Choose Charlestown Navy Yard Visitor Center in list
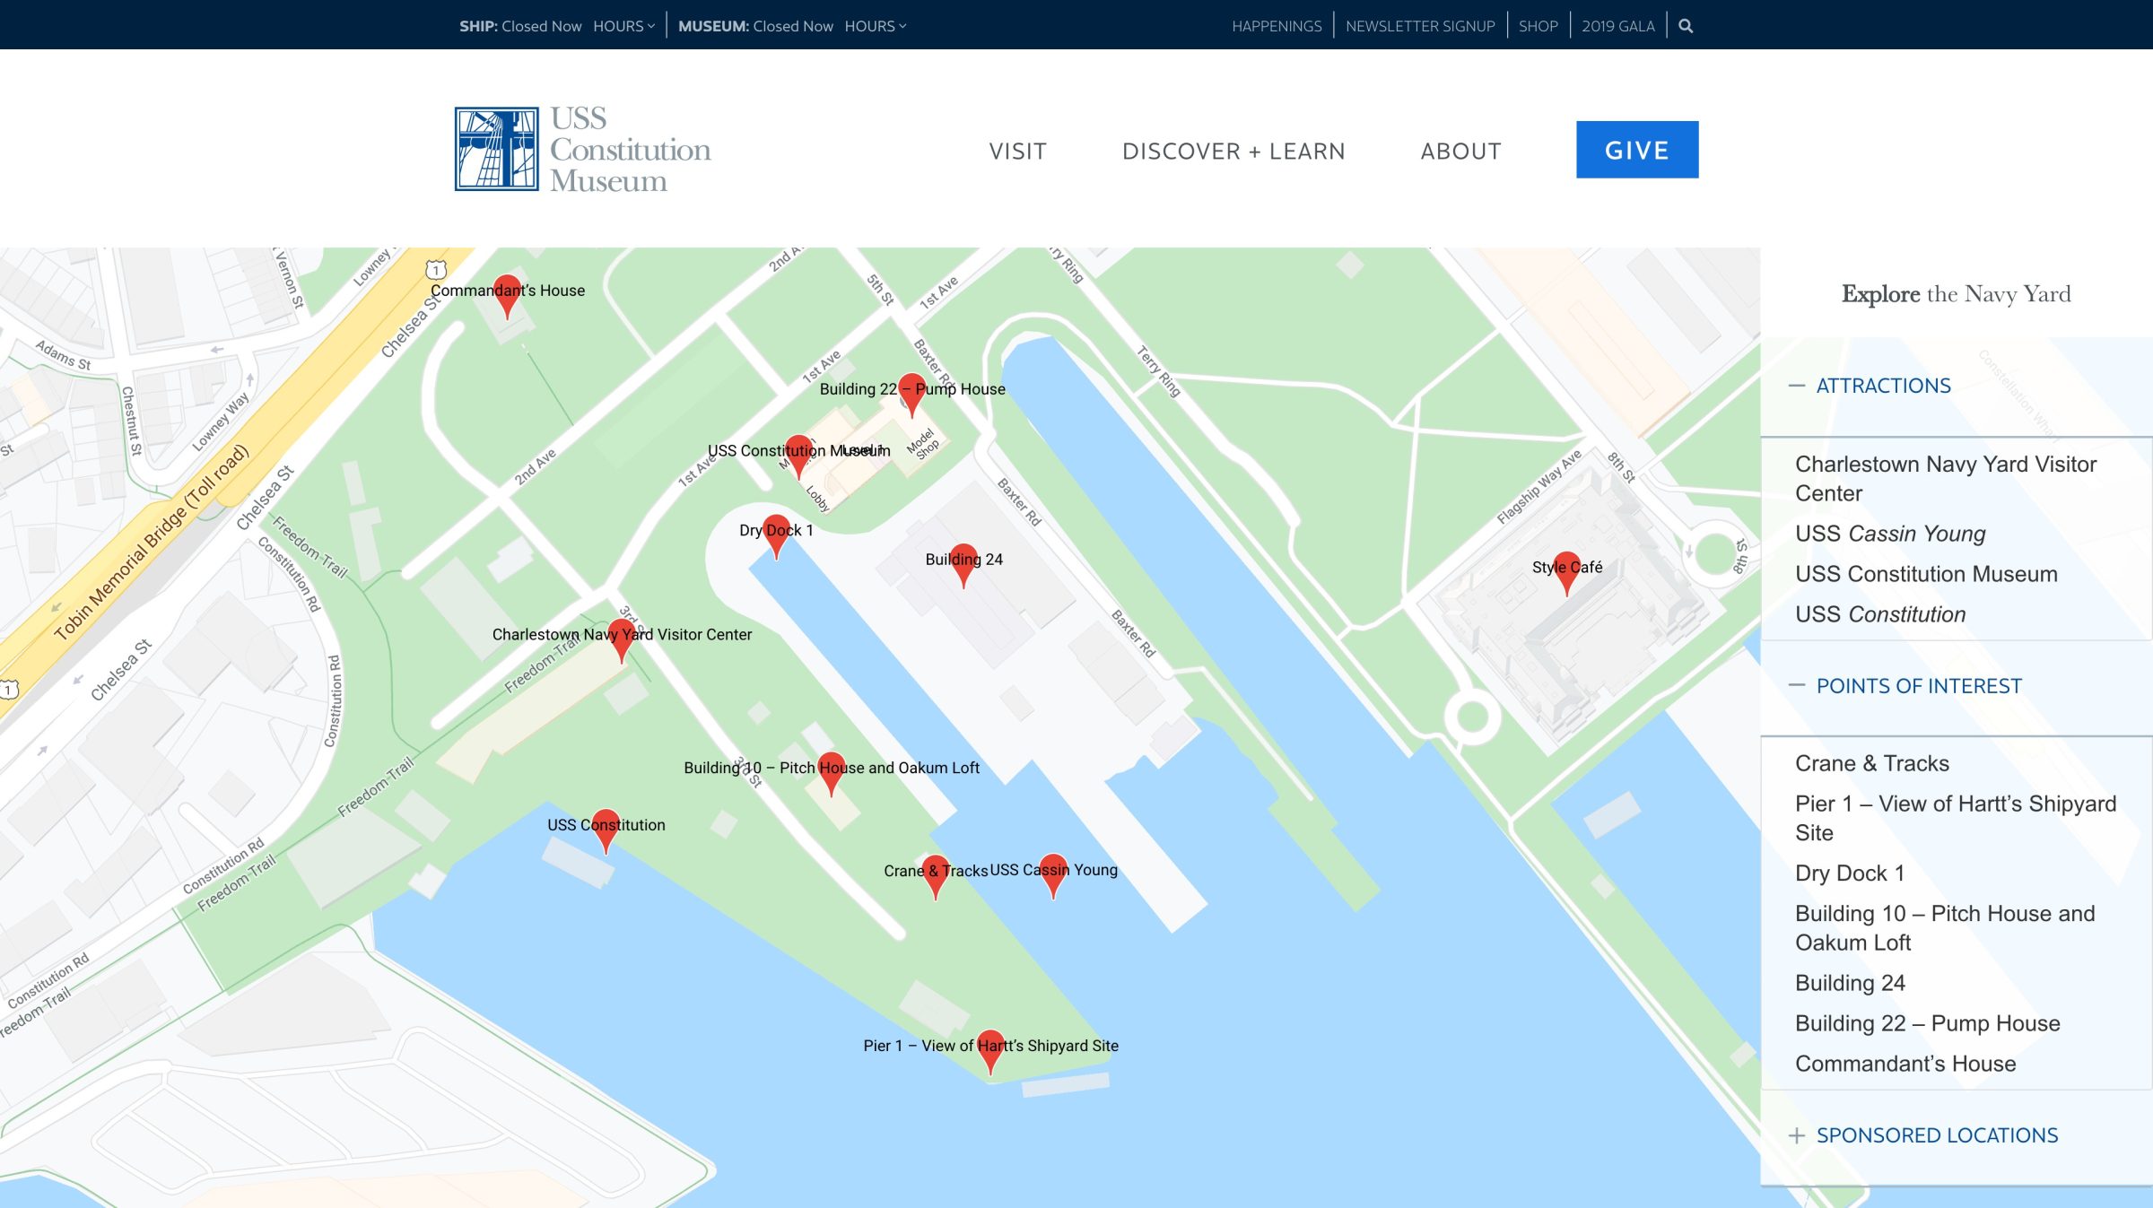 pos(1946,479)
